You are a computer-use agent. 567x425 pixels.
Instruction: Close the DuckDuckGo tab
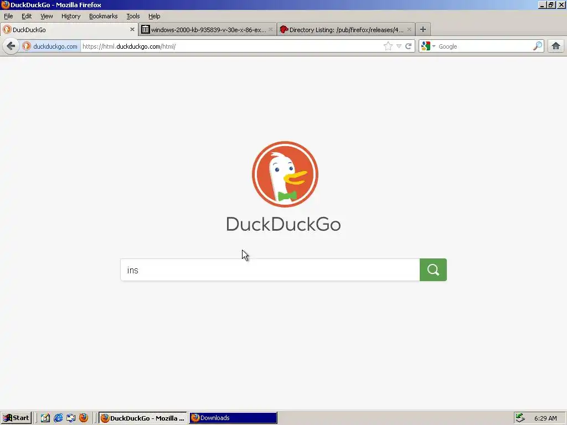tap(132, 30)
